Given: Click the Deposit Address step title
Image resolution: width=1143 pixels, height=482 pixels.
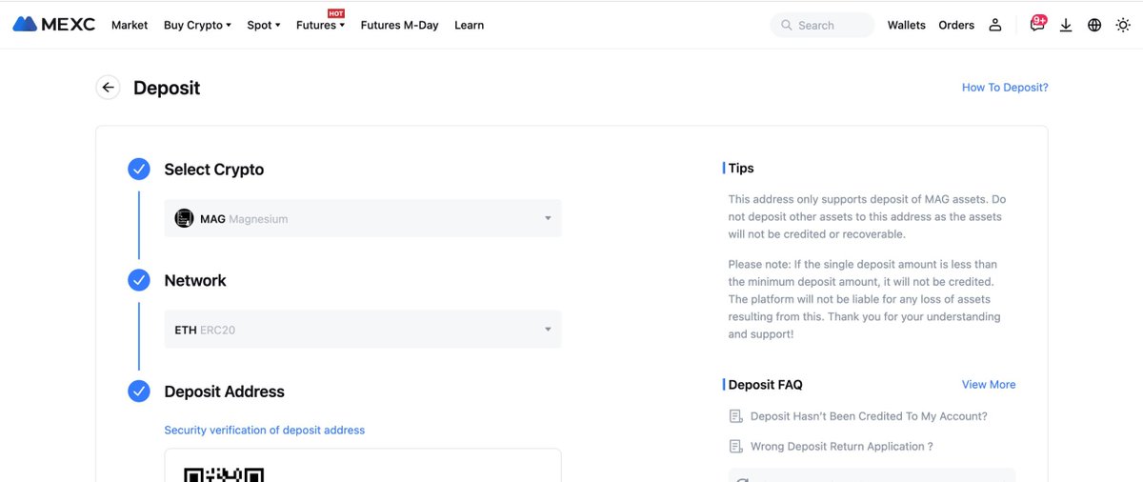Looking at the screenshot, I should [225, 392].
